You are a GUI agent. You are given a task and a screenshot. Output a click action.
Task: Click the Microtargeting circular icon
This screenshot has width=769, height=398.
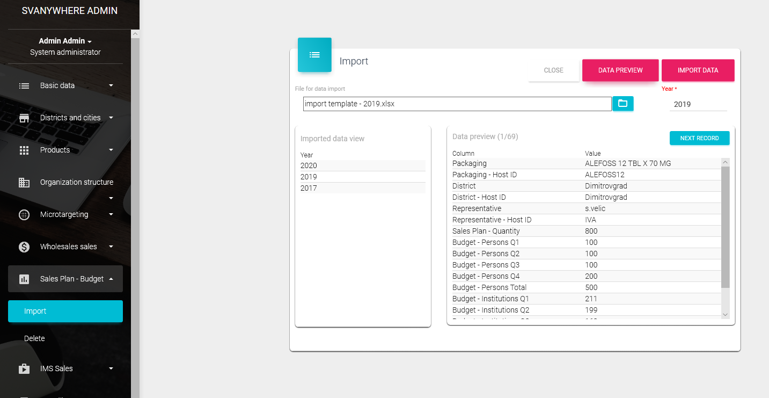[x=24, y=215]
